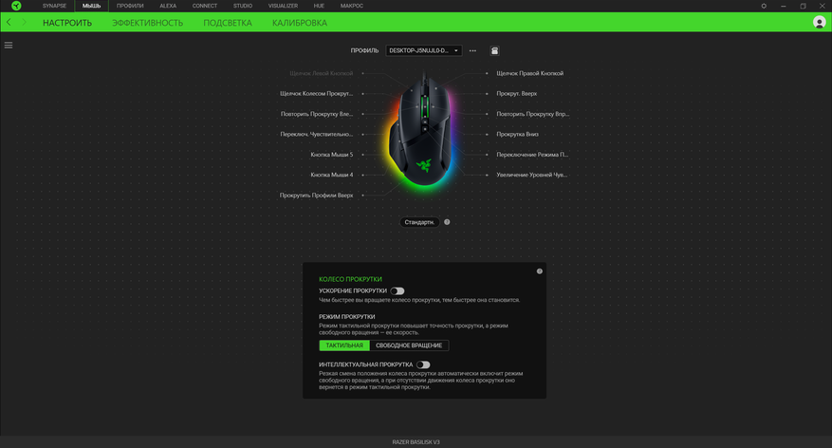Select the ПОДСВЕТКА subtab

click(x=228, y=23)
